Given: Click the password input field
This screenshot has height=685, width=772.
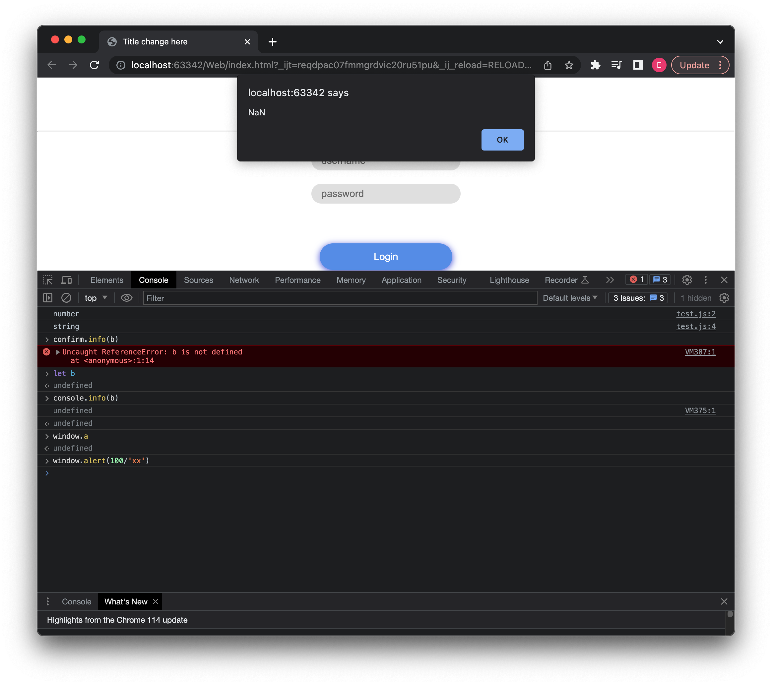Looking at the screenshot, I should (386, 193).
